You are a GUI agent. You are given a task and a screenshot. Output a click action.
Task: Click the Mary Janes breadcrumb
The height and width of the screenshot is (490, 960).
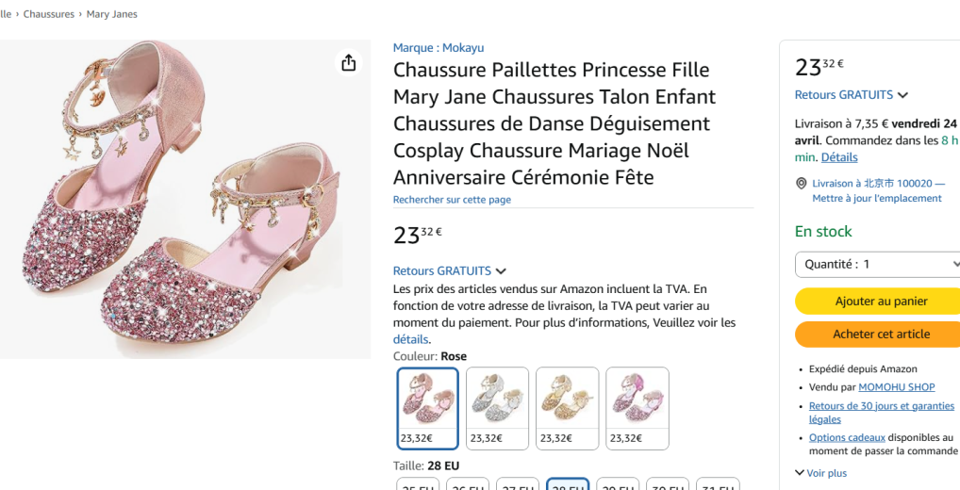(x=111, y=14)
